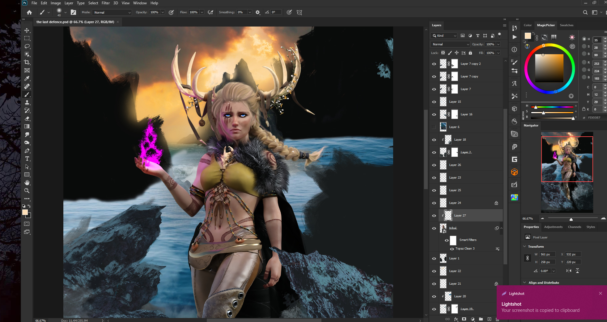Click the Home icon in options bar

click(29, 12)
